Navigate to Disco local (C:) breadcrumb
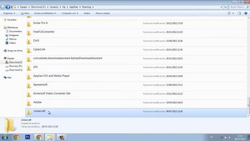This screenshot has height=141, width=250. point(38,7)
